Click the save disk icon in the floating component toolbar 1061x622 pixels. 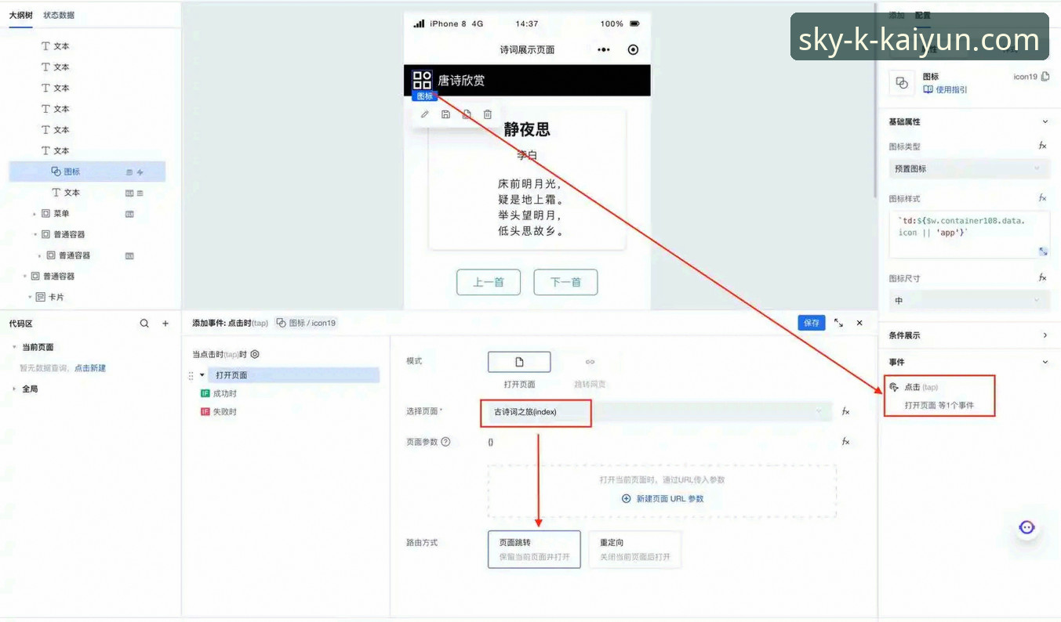click(445, 114)
